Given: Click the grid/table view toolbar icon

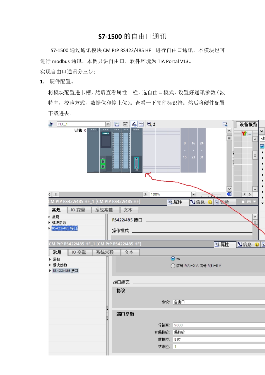Looking at the screenshot, I should [x=141, y=124].
